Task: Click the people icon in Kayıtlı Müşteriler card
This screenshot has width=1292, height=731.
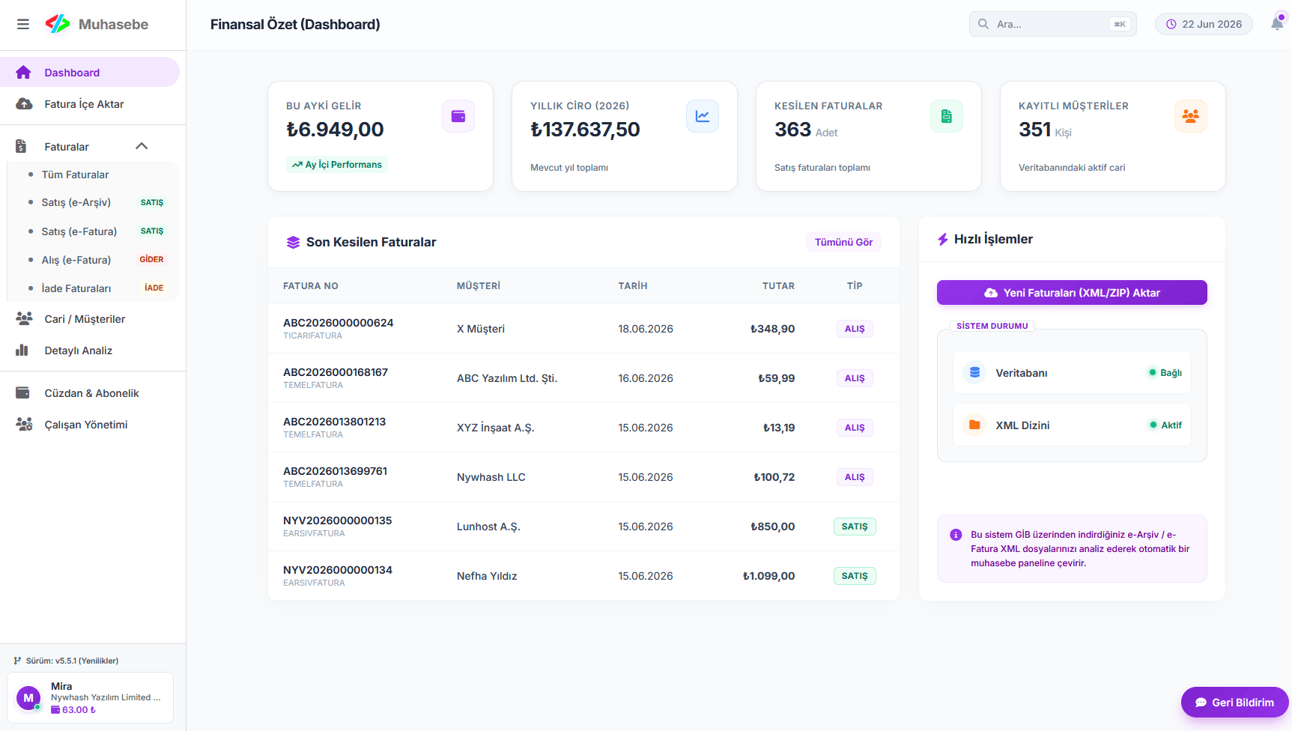Action: click(1191, 116)
